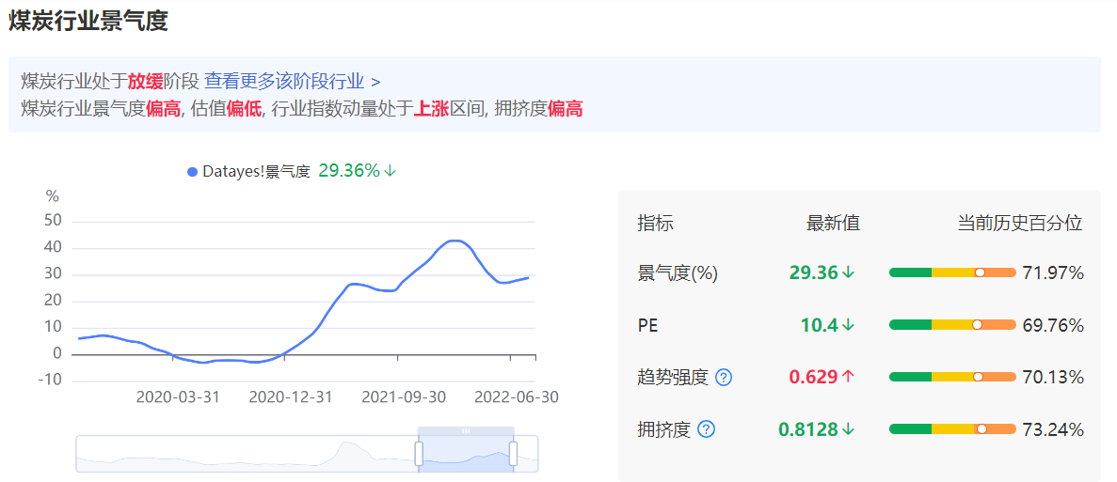Image resolution: width=1117 pixels, height=482 pixels.
Task: Click the marker on the PE percentile bar
Action: (977, 325)
